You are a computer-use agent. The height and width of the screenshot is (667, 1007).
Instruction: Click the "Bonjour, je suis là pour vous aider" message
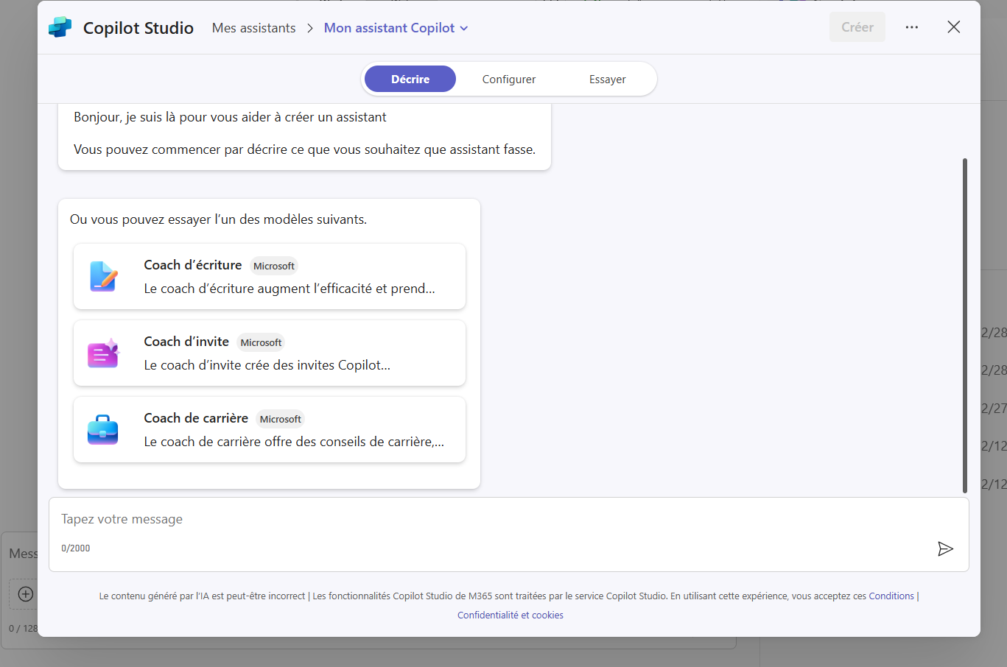pyautogui.click(x=230, y=117)
